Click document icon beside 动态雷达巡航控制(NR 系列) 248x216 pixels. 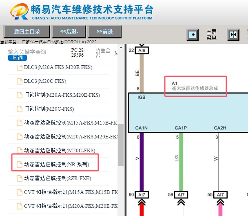(20, 165)
